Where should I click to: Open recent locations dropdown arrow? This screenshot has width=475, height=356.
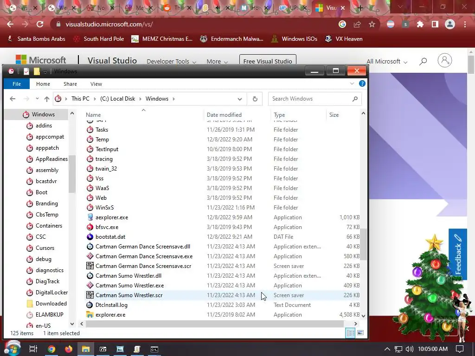(37, 99)
